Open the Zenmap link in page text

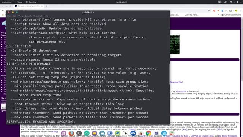point(132,129)
